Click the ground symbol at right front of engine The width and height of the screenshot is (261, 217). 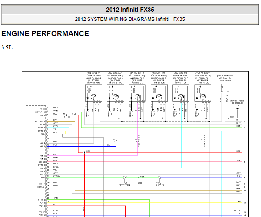click(238, 109)
